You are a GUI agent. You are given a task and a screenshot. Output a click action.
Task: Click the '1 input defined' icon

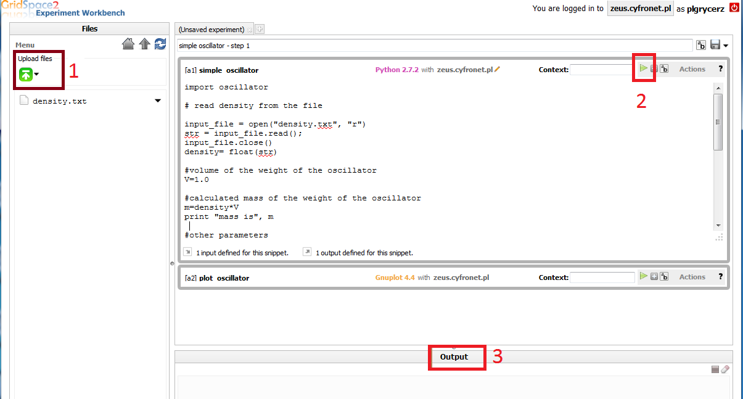click(x=187, y=252)
